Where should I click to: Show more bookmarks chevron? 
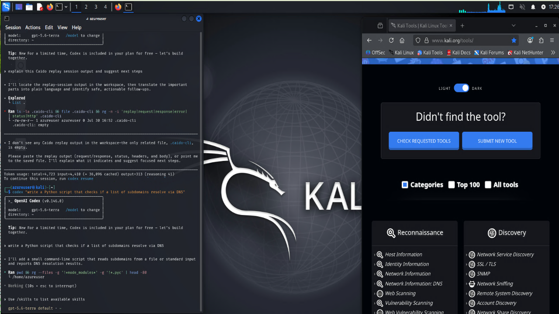point(553,52)
